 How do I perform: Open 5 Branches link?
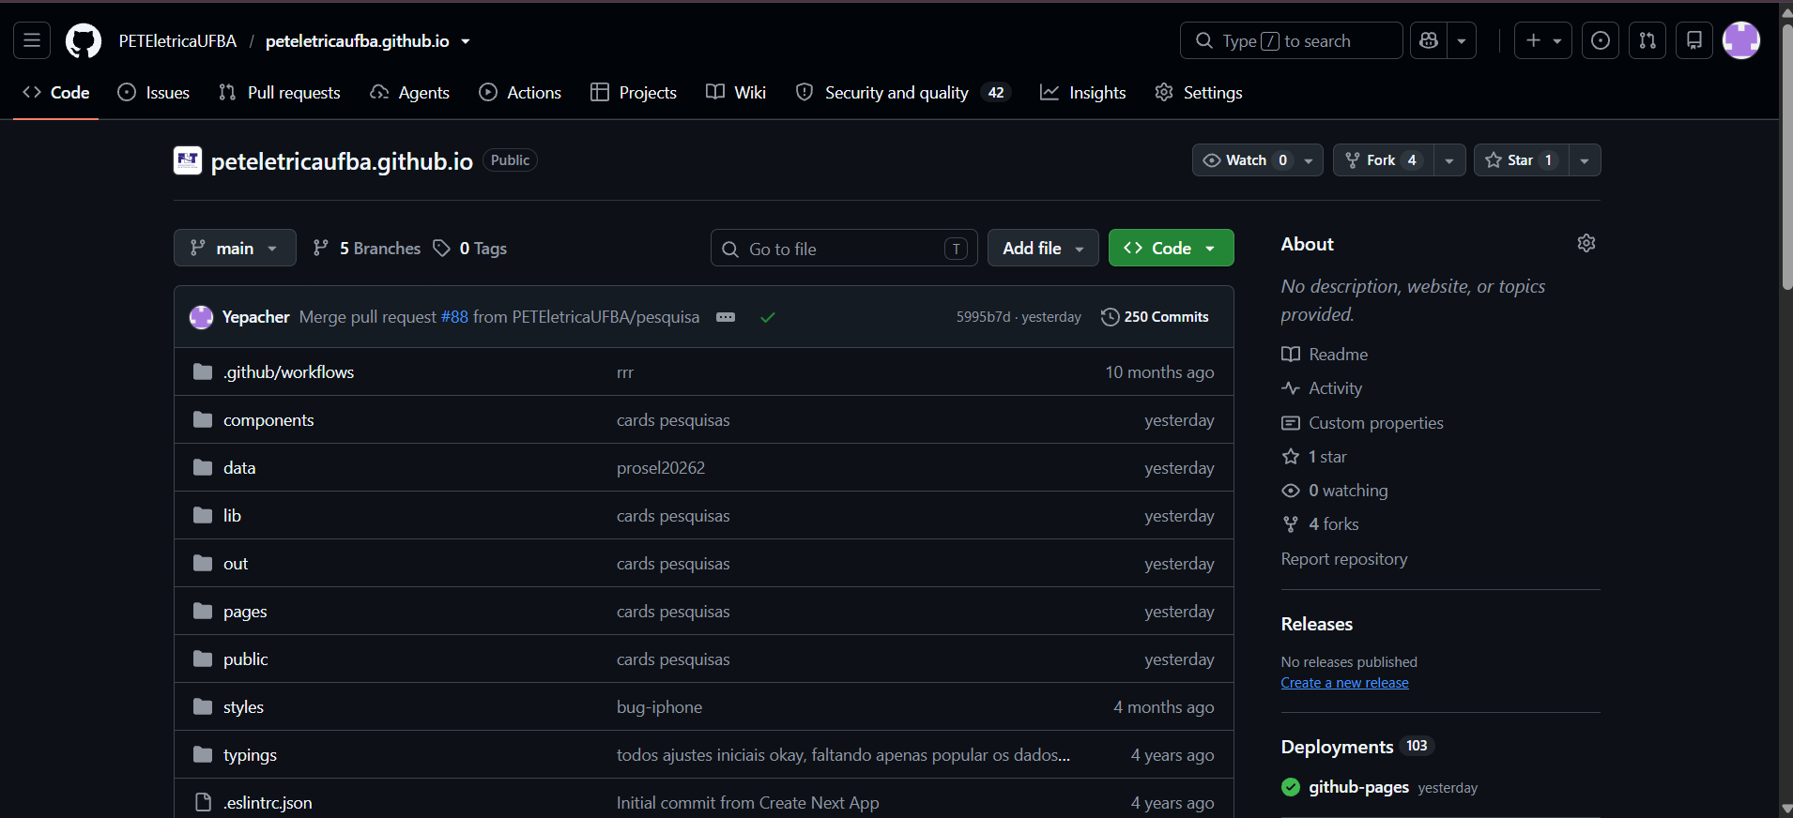366,248
